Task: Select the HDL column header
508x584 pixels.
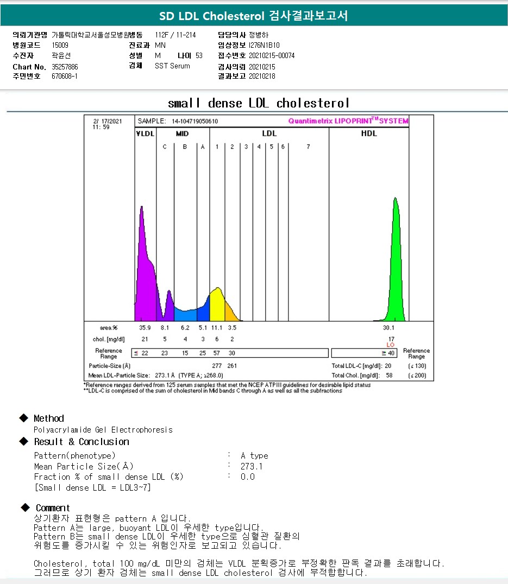Action: tap(369, 134)
